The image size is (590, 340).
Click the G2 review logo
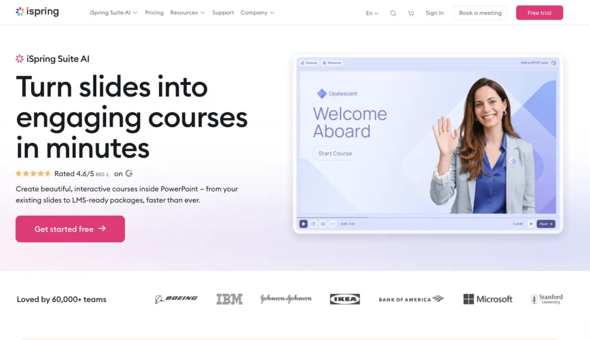coord(129,173)
